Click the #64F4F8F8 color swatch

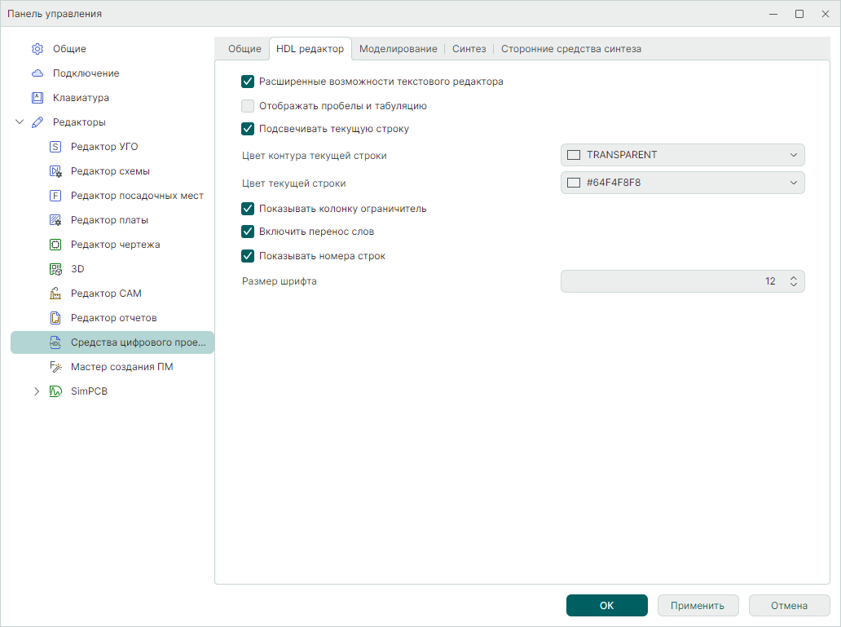(573, 183)
